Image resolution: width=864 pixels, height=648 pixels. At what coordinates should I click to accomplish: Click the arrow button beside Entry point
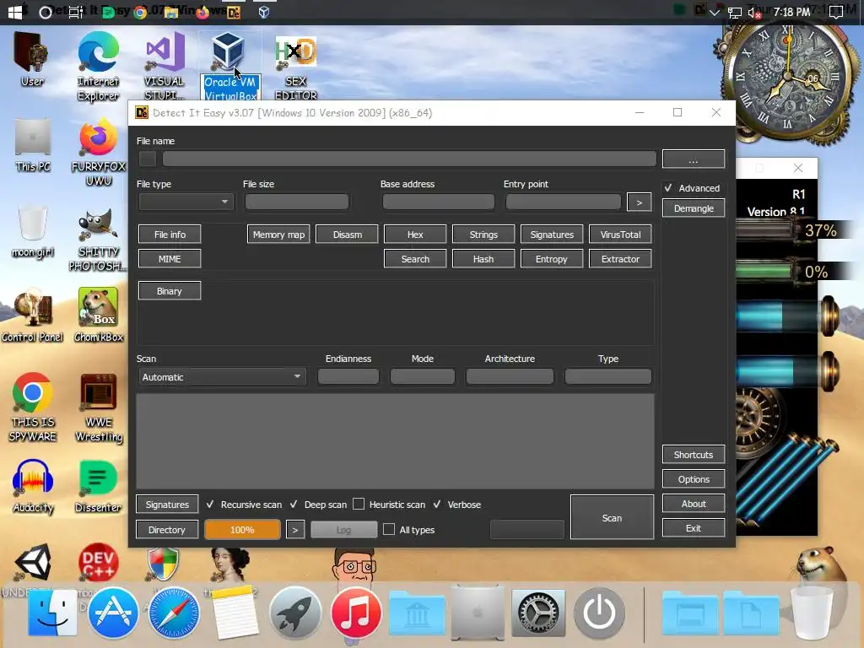point(640,202)
